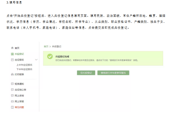The image size is (169, 118).
Task: Click the 应征地公告 bubble icon
Action: coord(12,90)
